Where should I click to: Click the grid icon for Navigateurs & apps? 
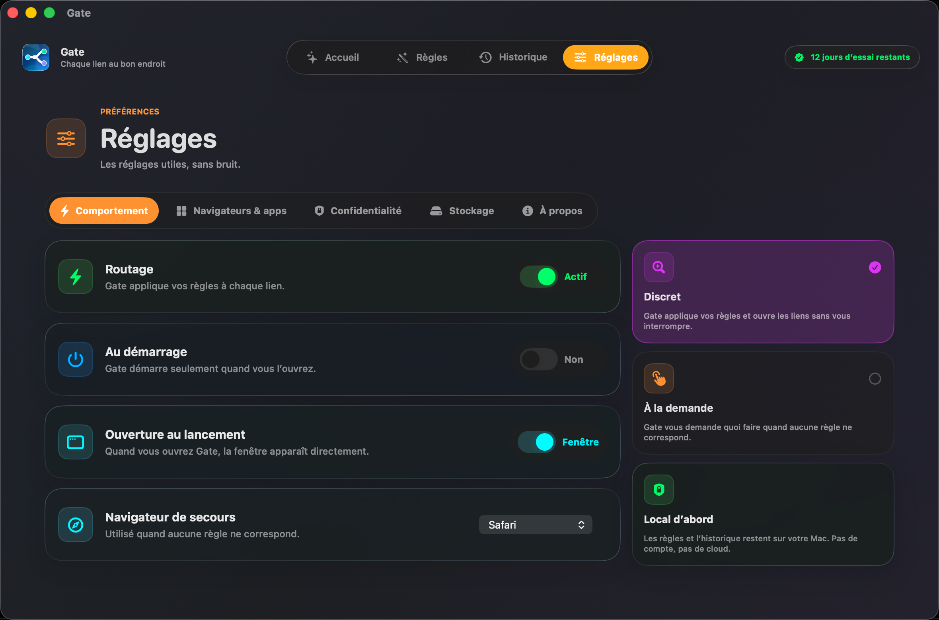click(x=181, y=211)
